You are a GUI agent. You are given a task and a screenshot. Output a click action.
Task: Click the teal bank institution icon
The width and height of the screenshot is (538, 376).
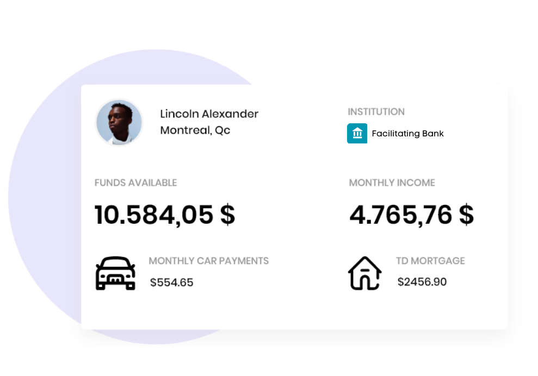click(x=357, y=133)
